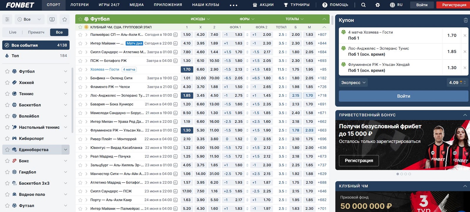The height and width of the screenshot is (212, 470).
Task: Select first banner carousel dot
Action: click(x=398, y=174)
